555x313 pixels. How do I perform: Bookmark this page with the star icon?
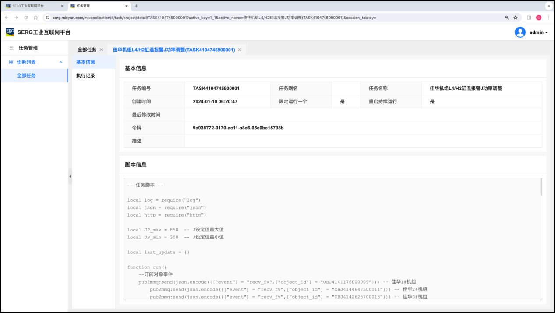pyautogui.click(x=516, y=18)
